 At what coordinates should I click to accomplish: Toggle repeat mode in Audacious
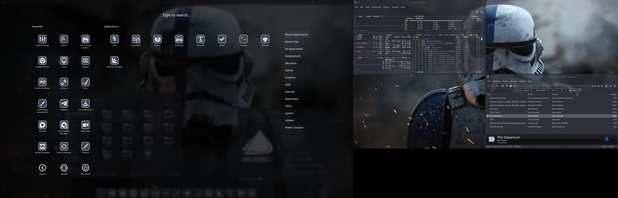click(x=607, y=86)
